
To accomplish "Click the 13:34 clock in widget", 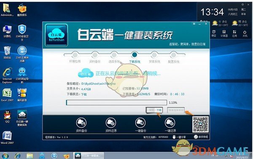I will pyautogui.click(x=212, y=12).
